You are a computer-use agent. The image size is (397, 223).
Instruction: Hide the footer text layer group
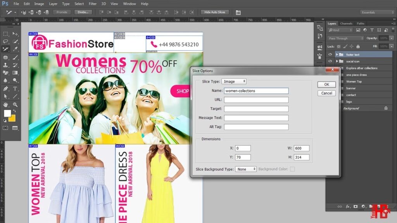330,55
